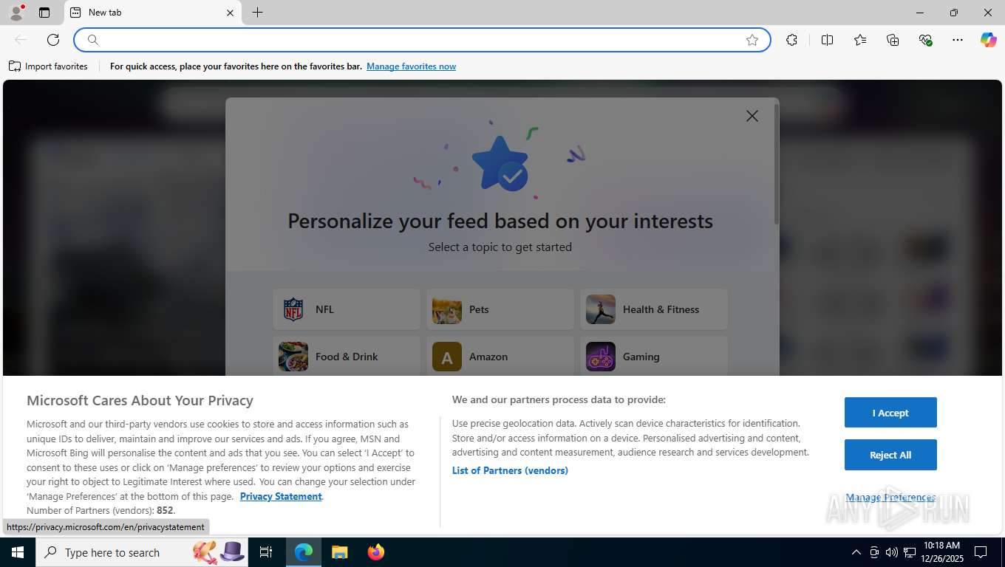Click the favorite star in address bar
The image size is (1005, 567).
tap(752, 40)
